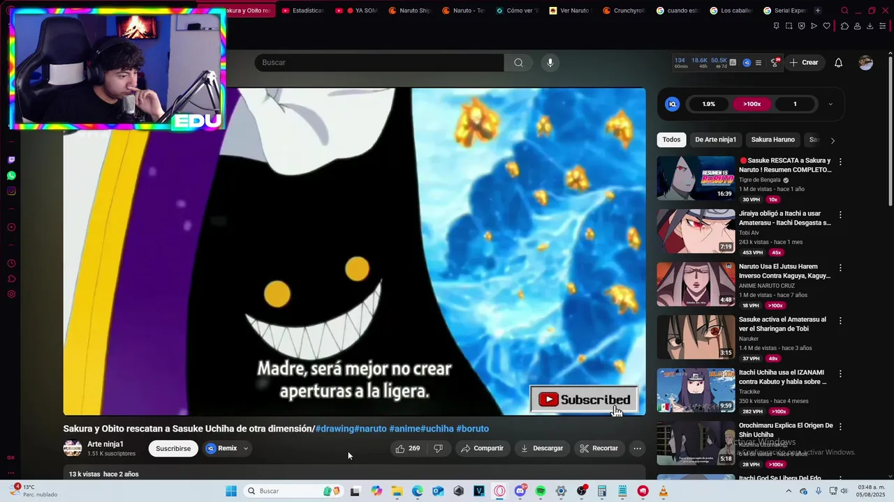Open Jiraiya obligó a Itachi thumbnail
The width and height of the screenshot is (894, 502).
pyautogui.click(x=696, y=231)
